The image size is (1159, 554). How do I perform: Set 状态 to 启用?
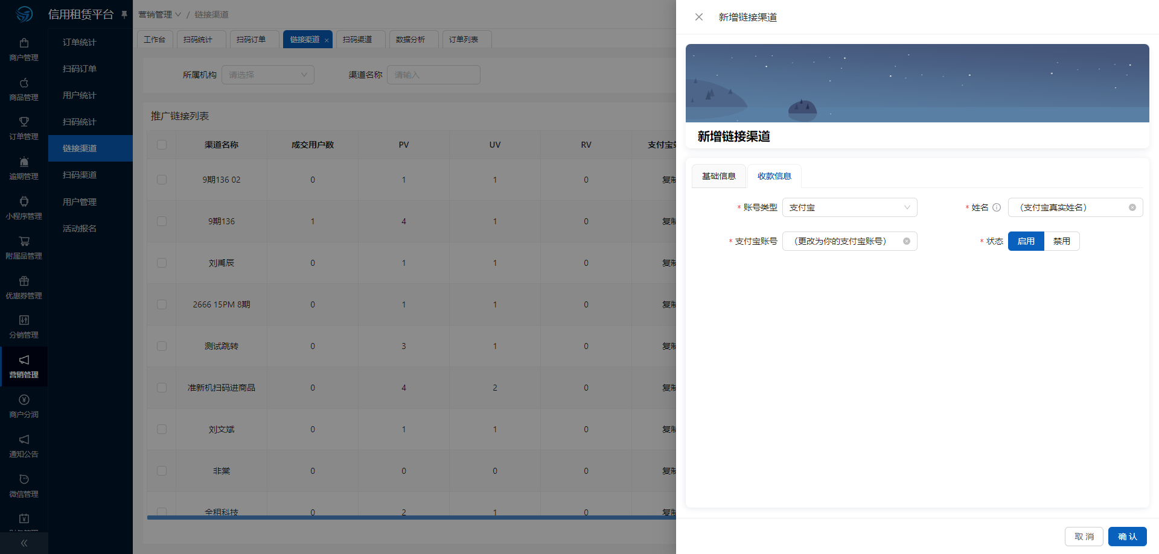click(x=1026, y=241)
